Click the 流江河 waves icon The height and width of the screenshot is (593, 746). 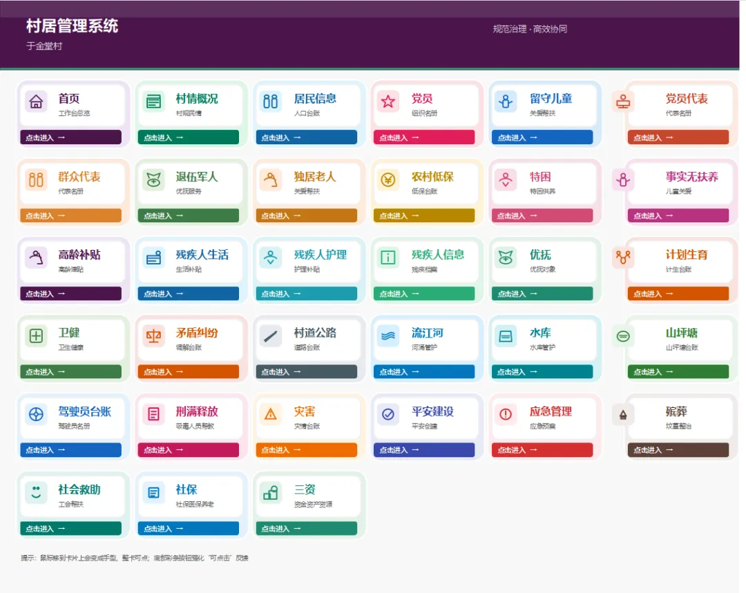pos(388,336)
